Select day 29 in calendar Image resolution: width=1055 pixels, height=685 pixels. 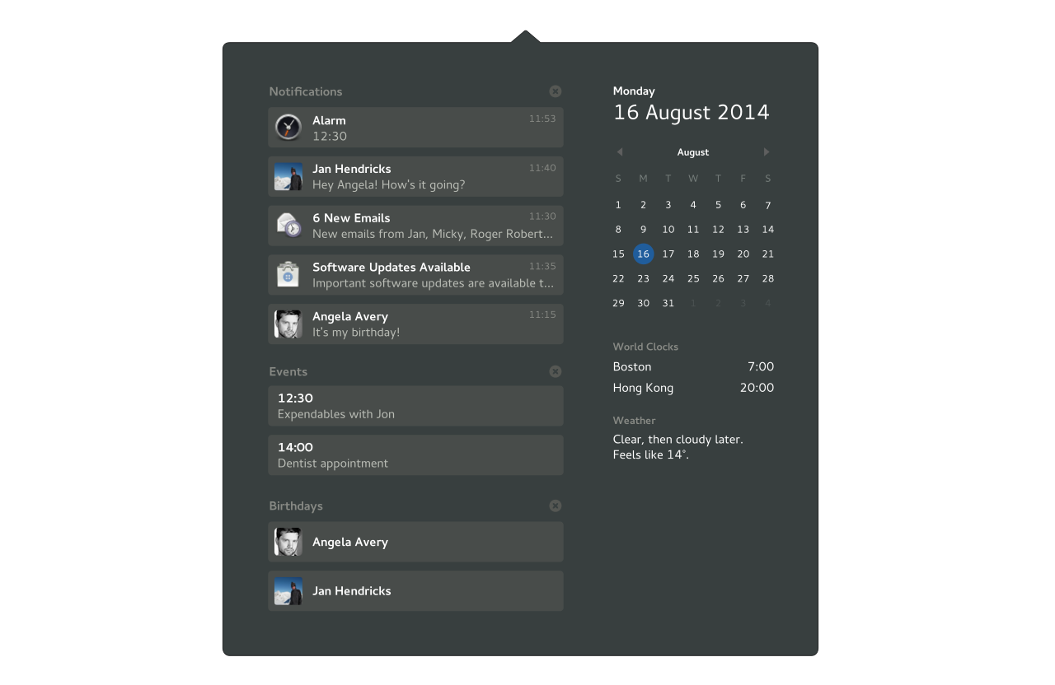pyautogui.click(x=618, y=304)
